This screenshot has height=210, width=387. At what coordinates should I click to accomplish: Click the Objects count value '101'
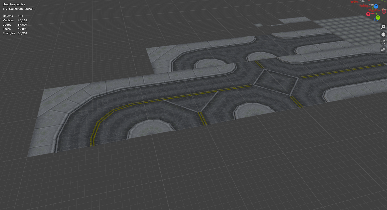click(x=20, y=16)
